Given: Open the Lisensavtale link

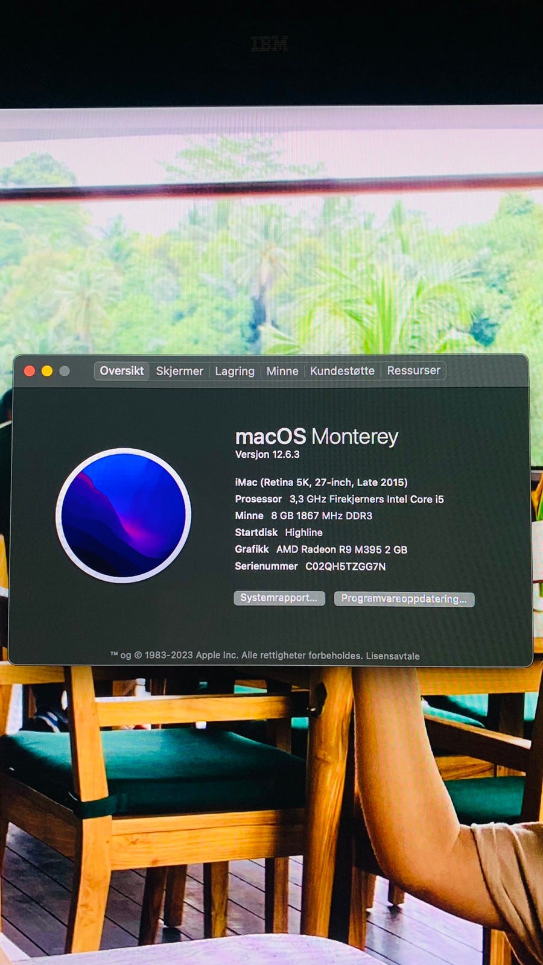Looking at the screenshot, I should [393, 656].
